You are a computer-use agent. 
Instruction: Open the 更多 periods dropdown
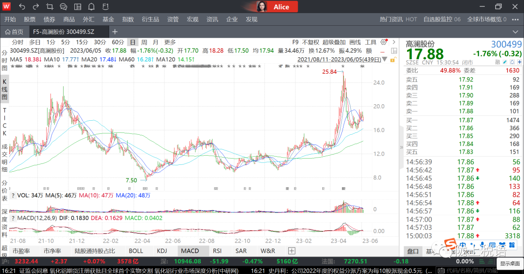(x=170, y=42)
